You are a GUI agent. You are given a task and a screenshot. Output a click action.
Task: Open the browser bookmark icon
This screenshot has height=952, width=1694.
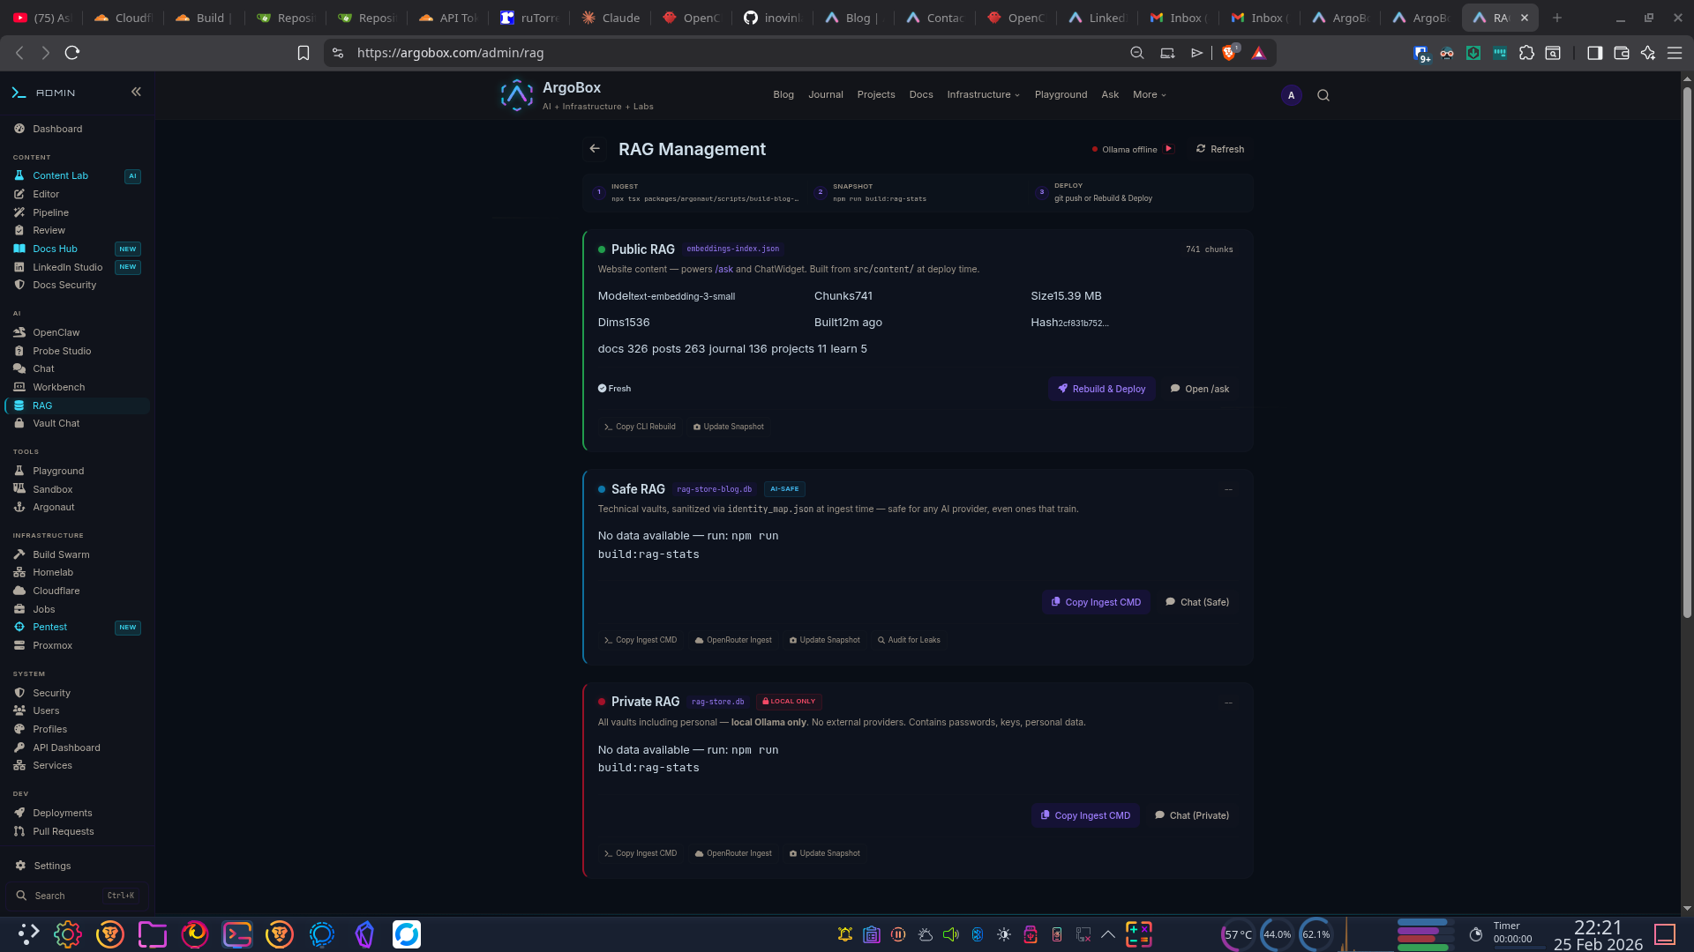point(304,53)
